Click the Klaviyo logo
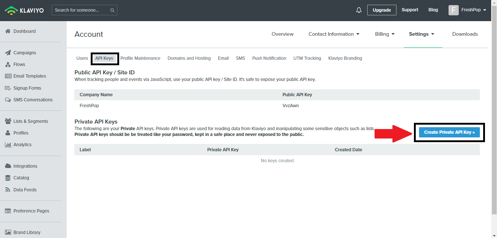Image resolution: width=497 pixels, height=238 pixels. coord(24,10)
